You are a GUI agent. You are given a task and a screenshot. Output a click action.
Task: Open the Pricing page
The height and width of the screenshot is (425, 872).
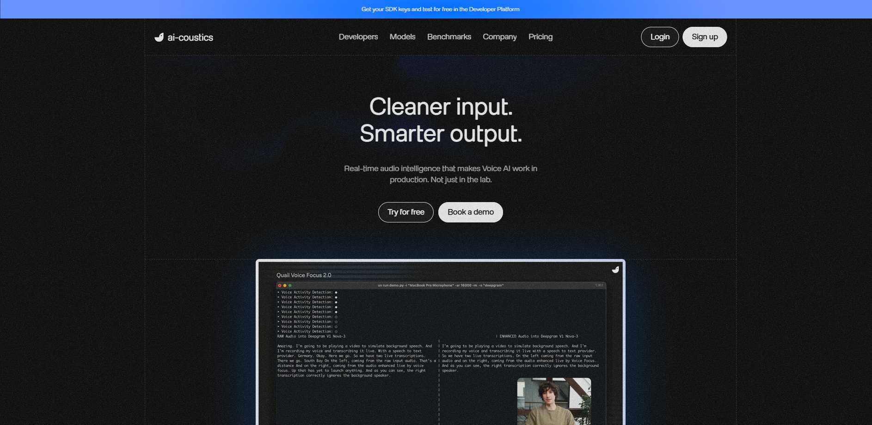tap(540, 37)
